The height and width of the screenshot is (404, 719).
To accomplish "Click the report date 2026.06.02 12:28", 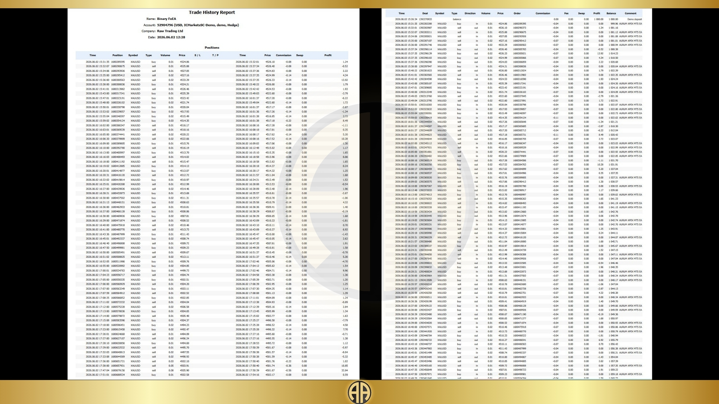I will (171, 37).
